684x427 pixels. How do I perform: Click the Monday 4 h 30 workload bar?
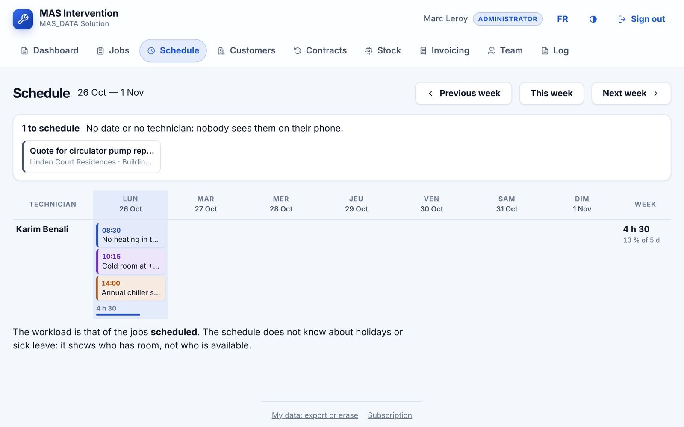(118, 315)
